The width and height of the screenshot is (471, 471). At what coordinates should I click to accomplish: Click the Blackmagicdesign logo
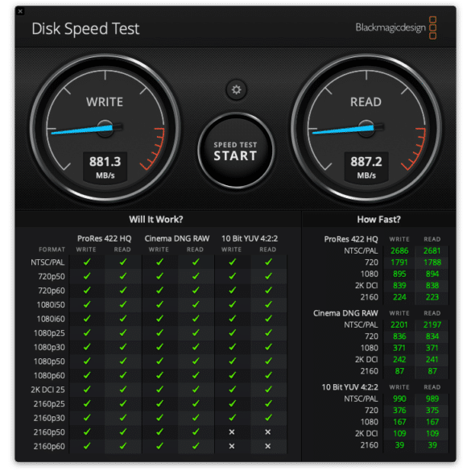point(396,27)
